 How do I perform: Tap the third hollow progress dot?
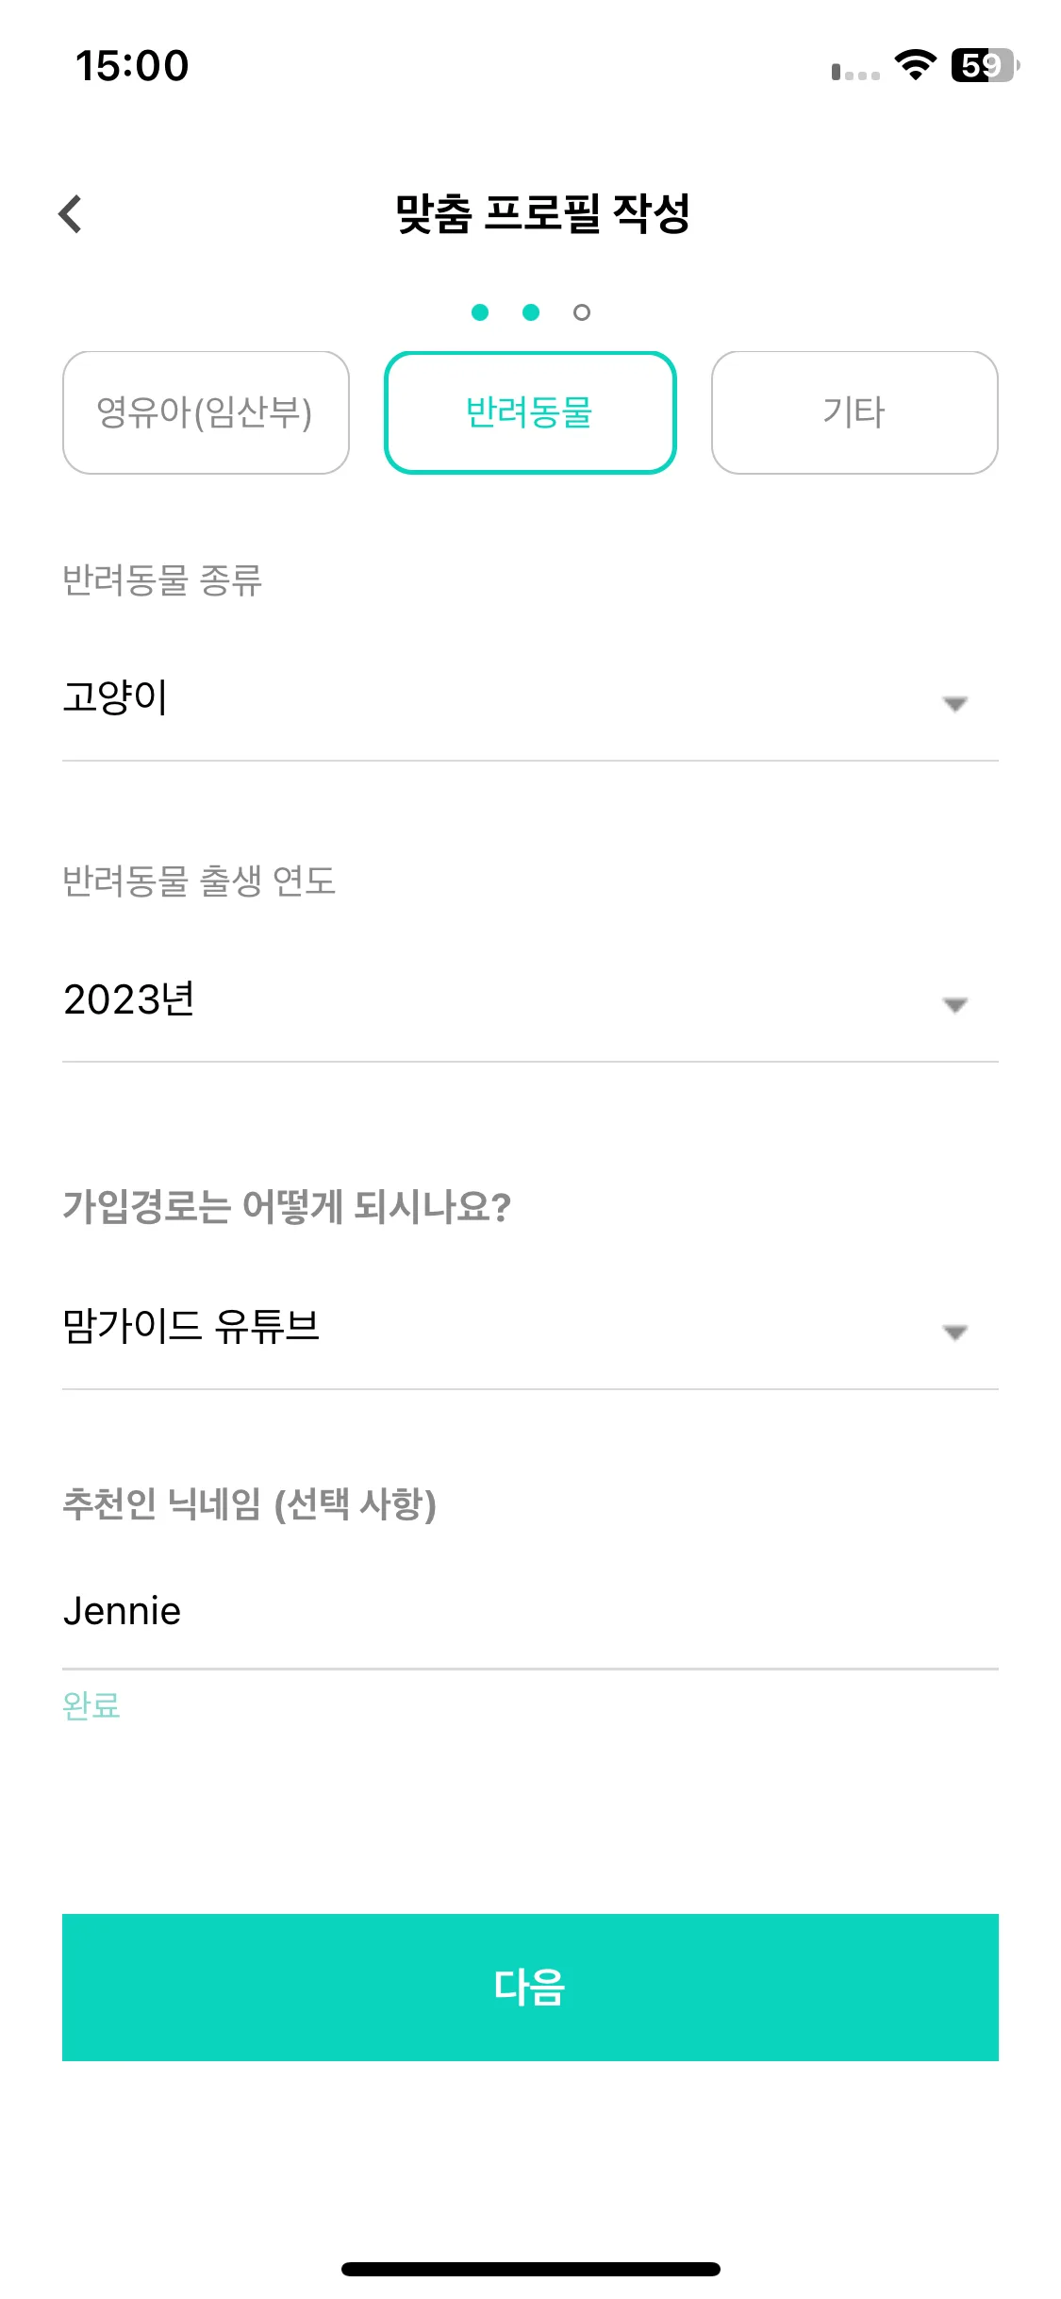point(582,312)
